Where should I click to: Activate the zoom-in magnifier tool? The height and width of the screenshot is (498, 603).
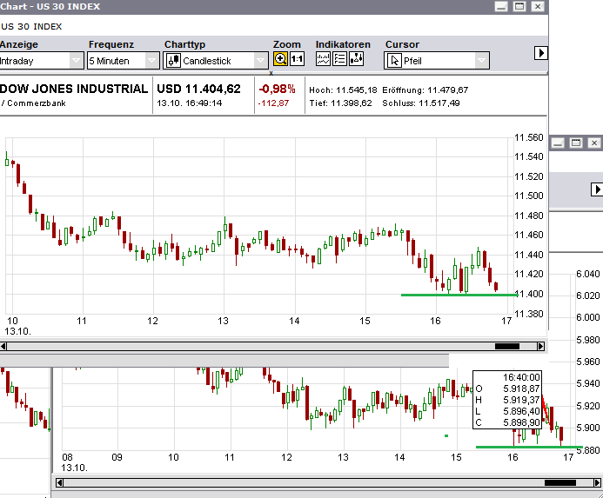pos(280,59)
